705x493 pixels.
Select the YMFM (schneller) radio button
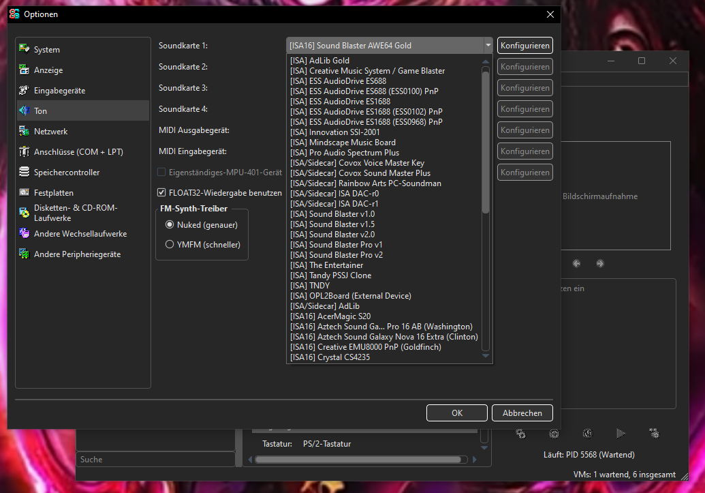click(169, 244)
